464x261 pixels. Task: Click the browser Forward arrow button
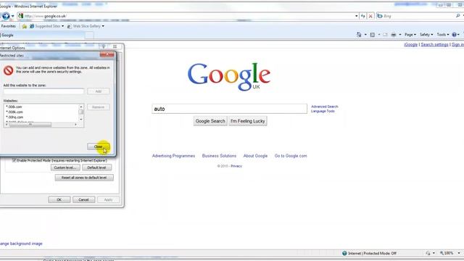pos(6,16)
